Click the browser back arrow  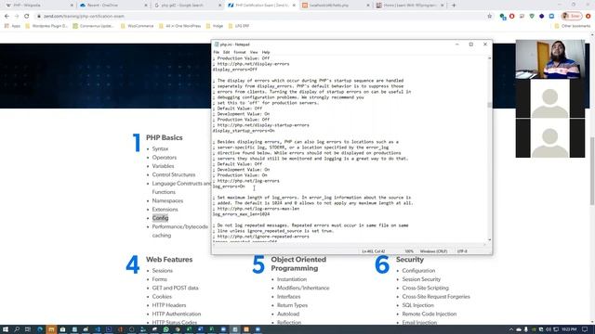7,17
